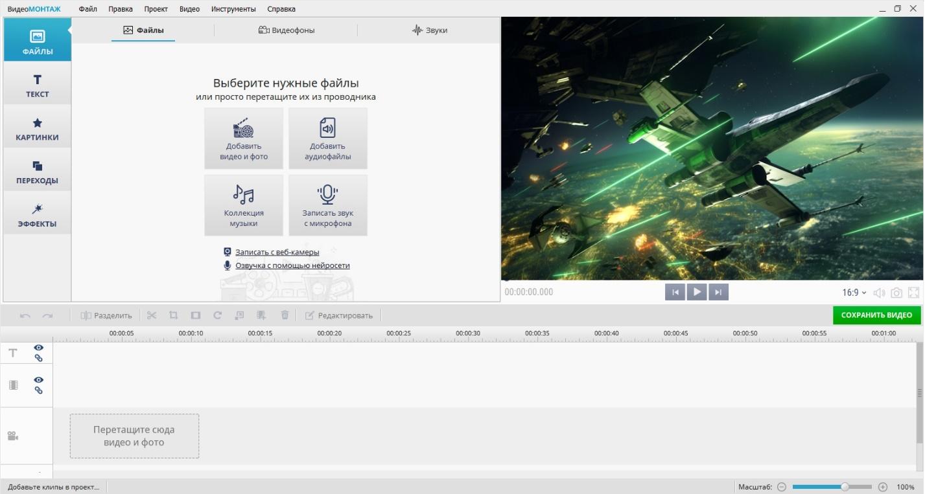Click the main video track camera icon
This screenshot has height=494, width=925.
(13, 436)
